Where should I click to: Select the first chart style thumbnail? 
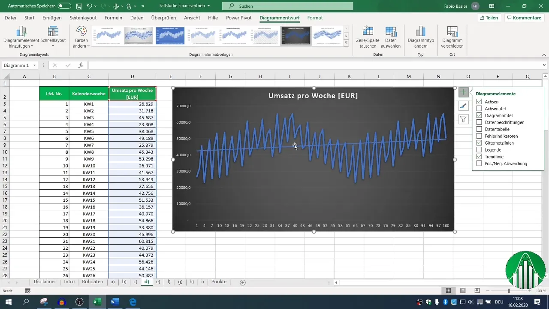(x=107, y=36)
